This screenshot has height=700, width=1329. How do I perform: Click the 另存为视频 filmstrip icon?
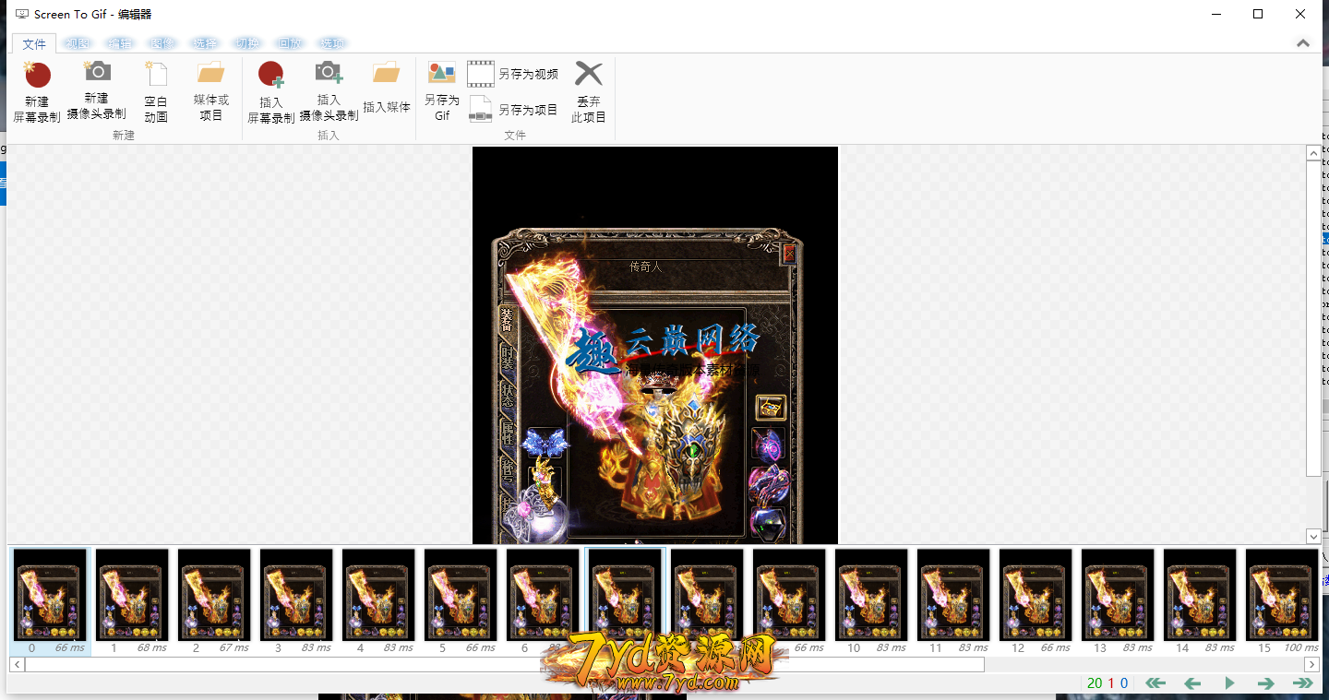481,74
